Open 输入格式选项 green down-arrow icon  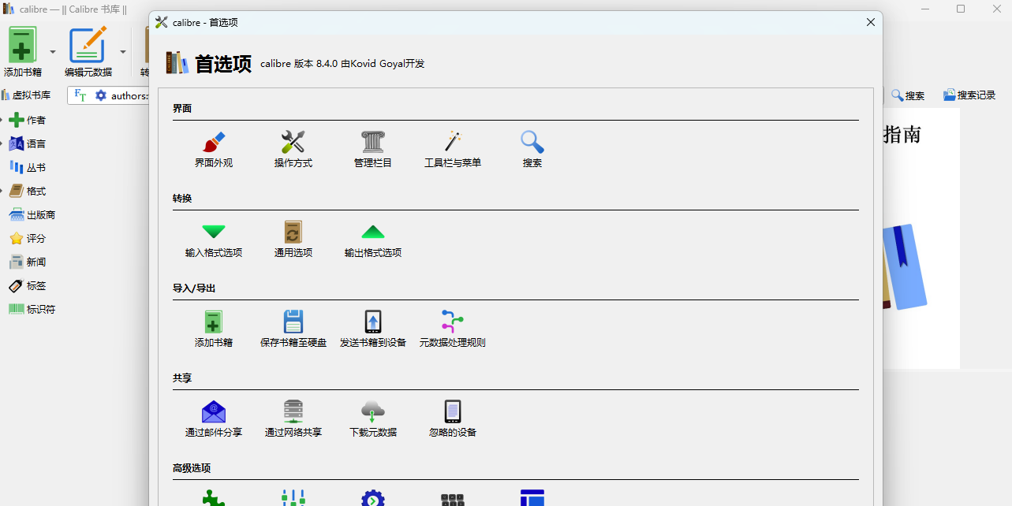(214, 233)
